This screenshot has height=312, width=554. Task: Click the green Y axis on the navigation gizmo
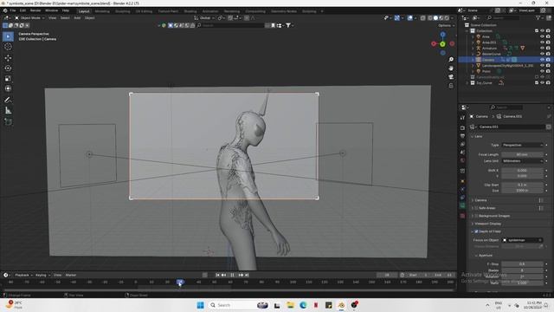click(x=442, y=44)
